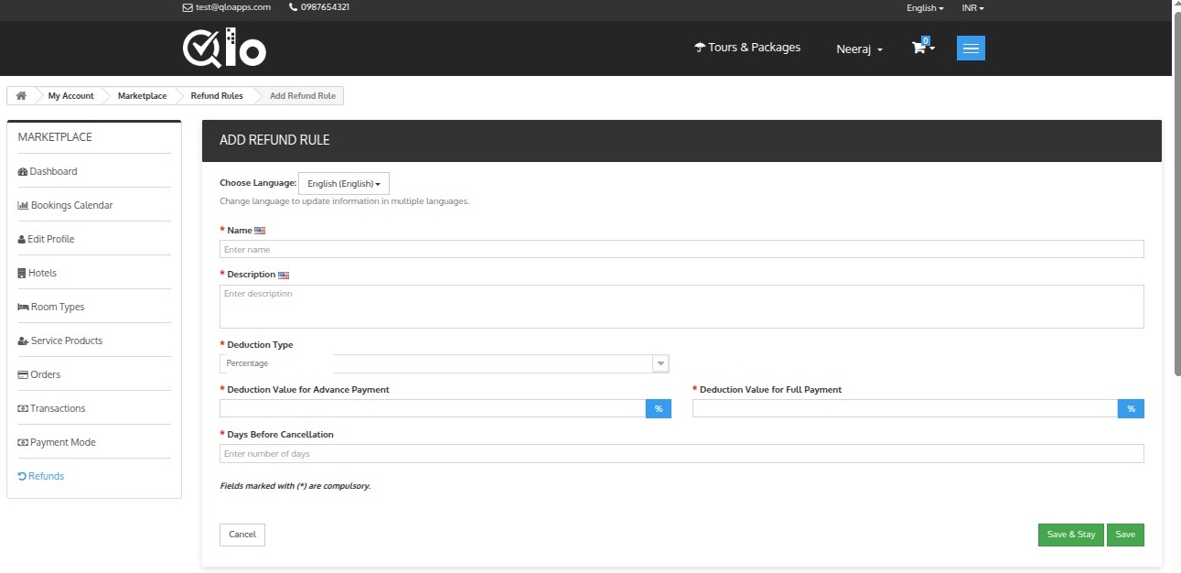
Task: Click the percent badge for Advance Payment
Action: [x=659, y=408]
